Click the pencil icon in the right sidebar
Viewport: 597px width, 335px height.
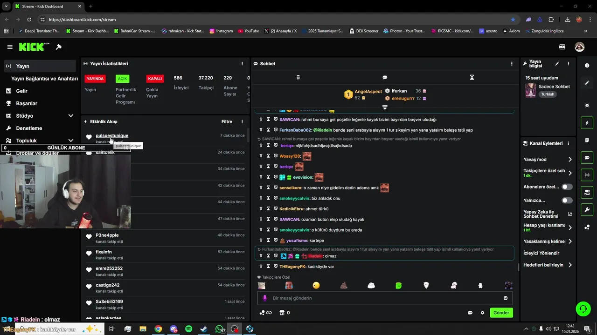pyautogui.click(x=587, y=83)
